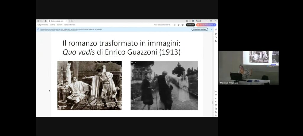Click the Condividi button

click(190, 25)
